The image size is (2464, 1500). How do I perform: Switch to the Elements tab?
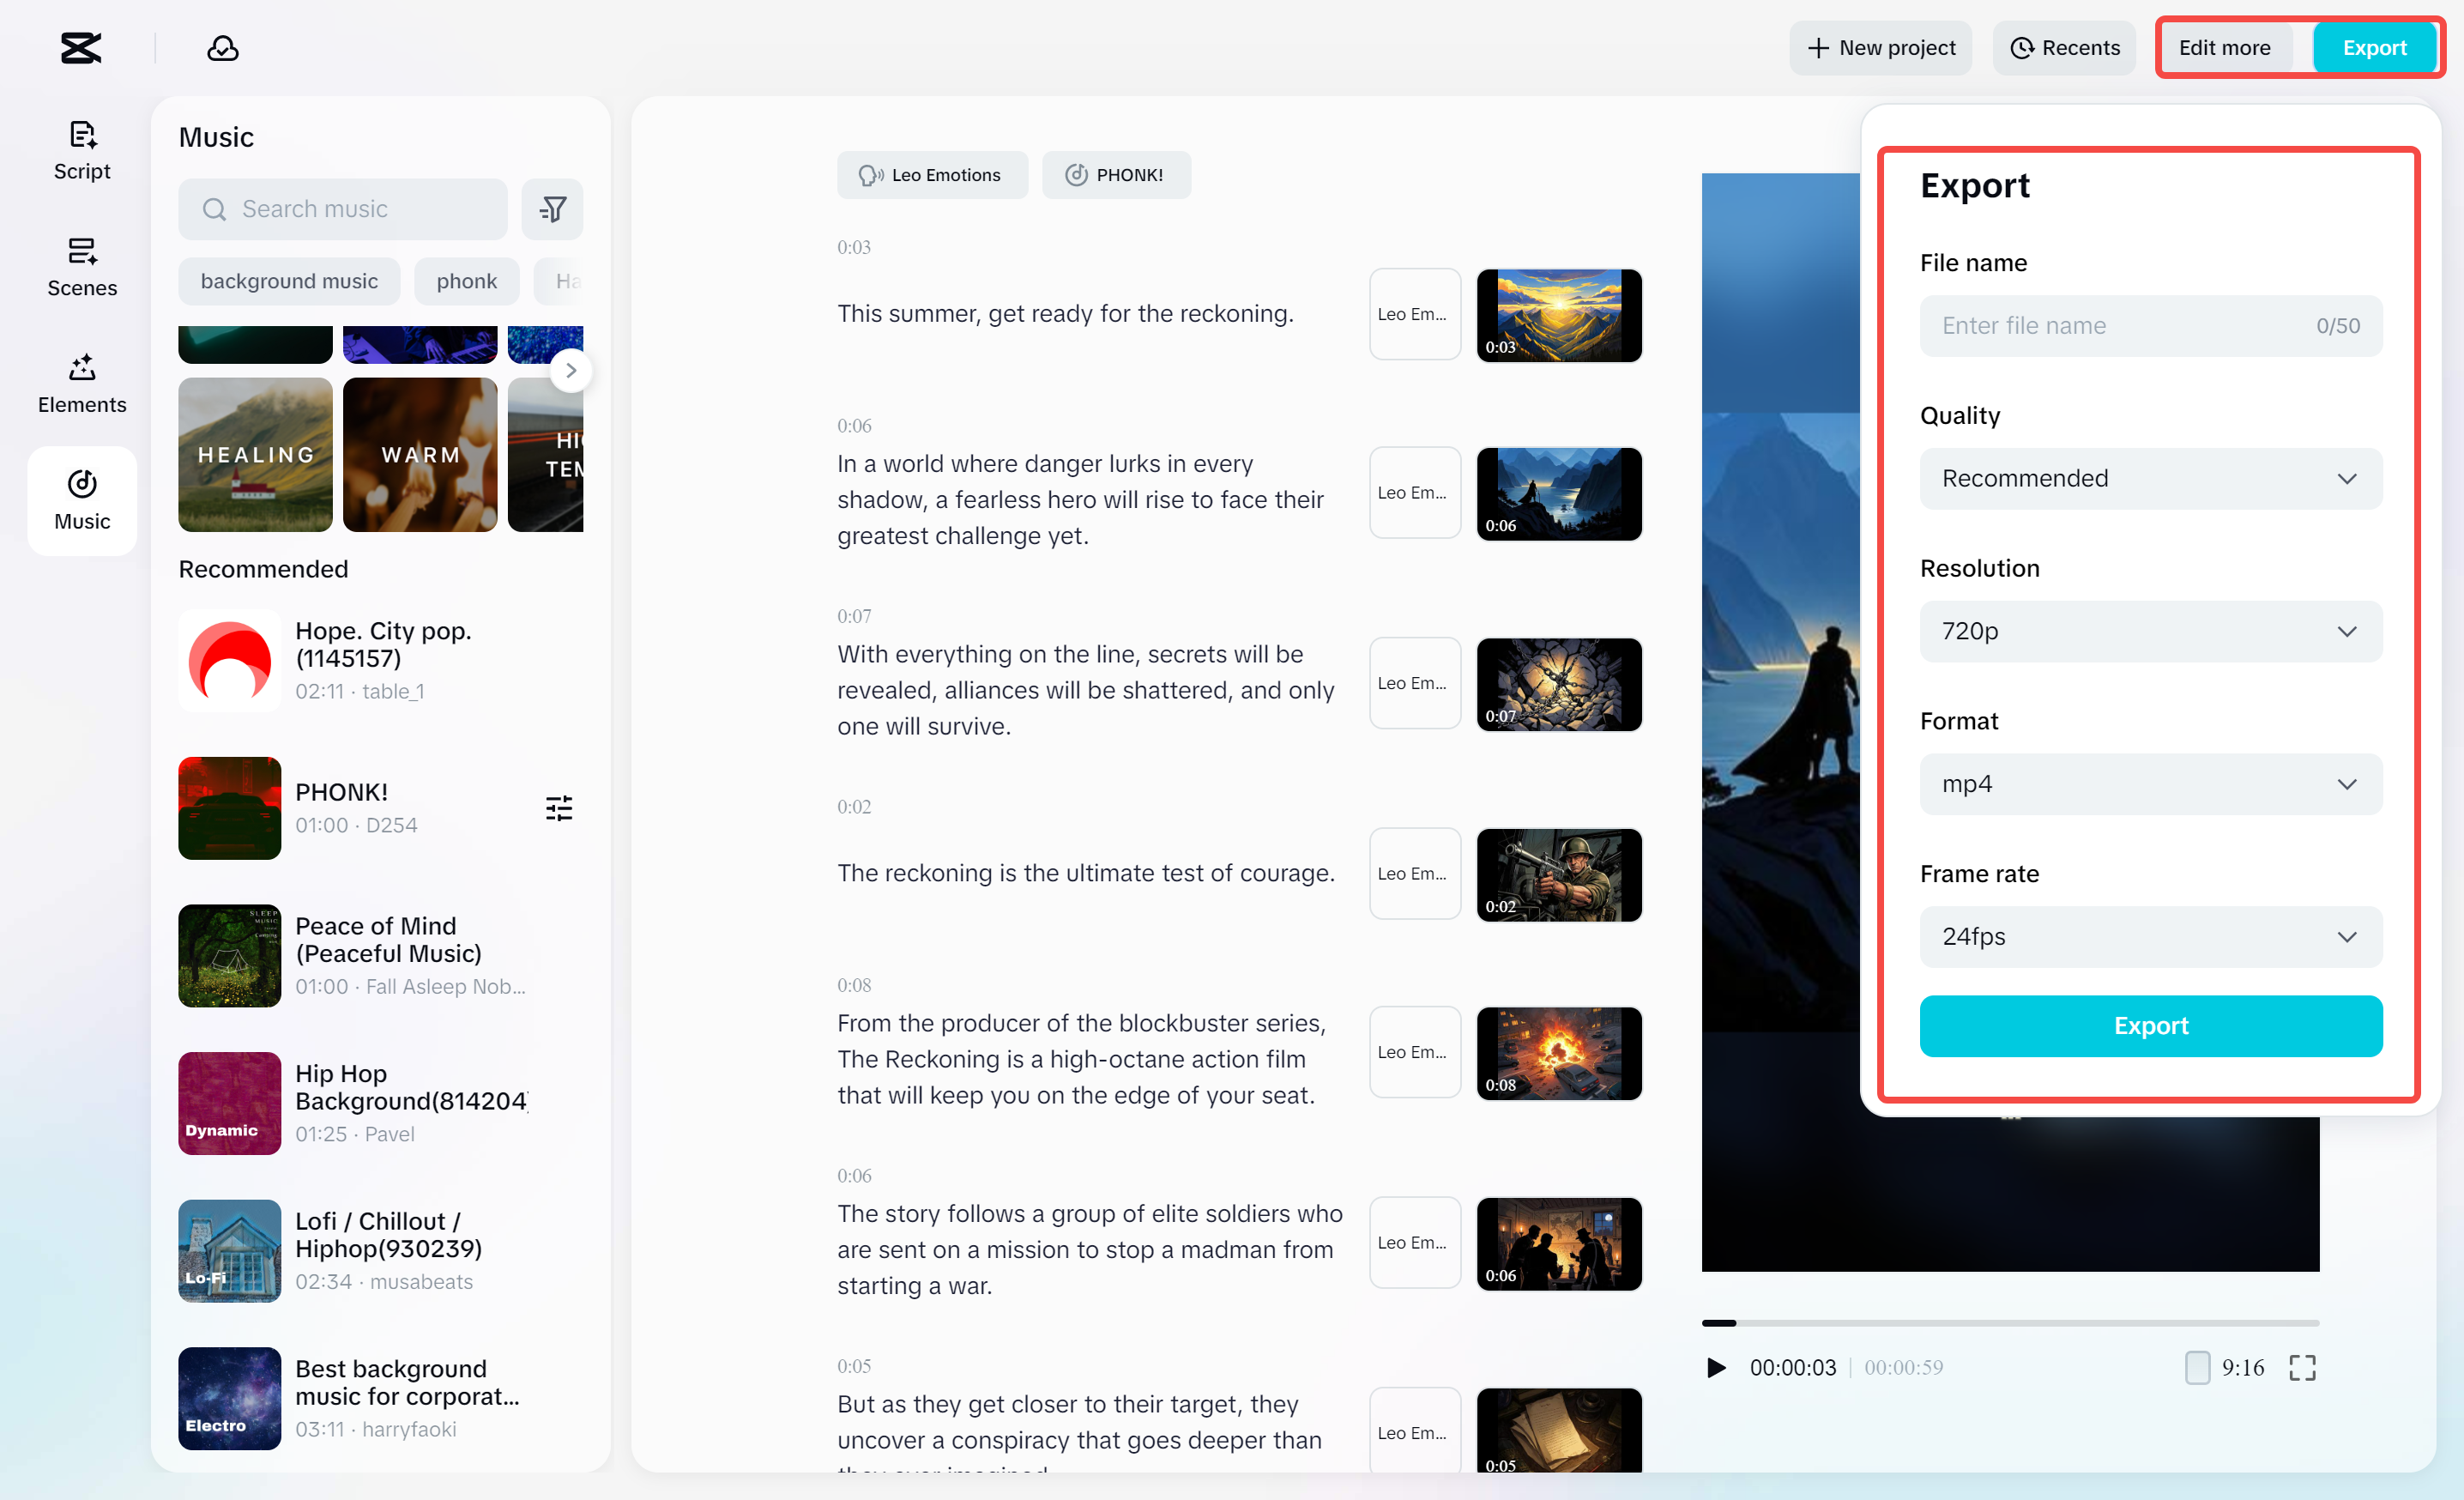click(82, 384)
